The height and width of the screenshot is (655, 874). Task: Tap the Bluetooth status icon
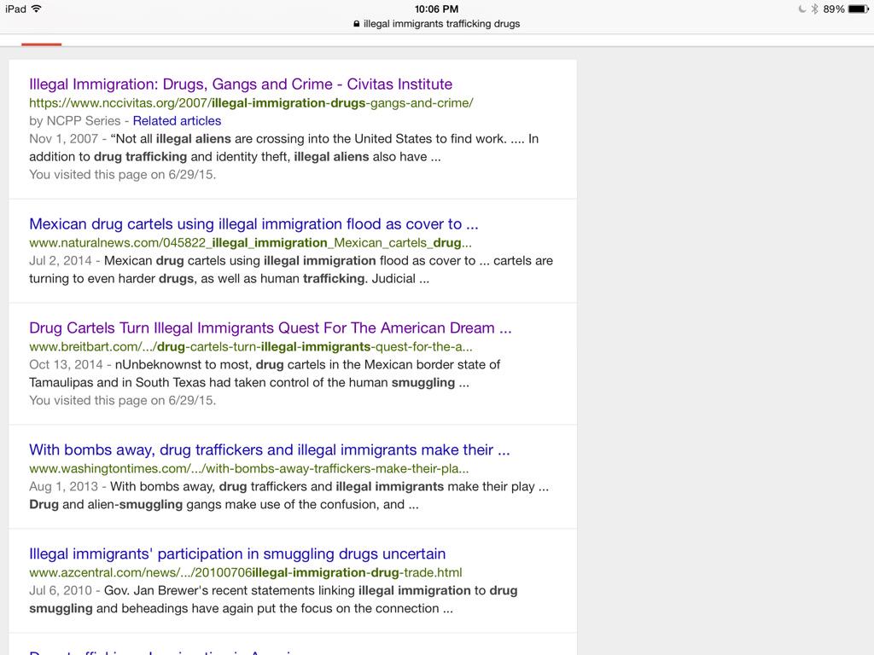pos(814,9)
